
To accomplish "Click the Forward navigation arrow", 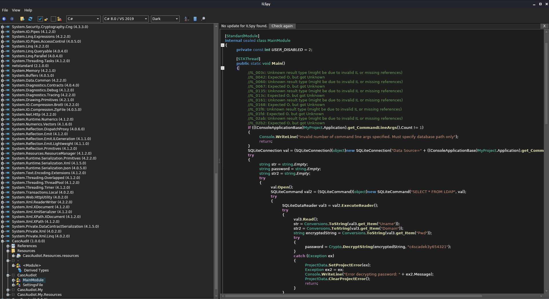I will coord(12,19).
